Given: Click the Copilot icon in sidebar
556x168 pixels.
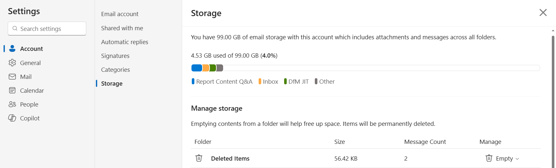Looking at the screenshot, I should (x=12, y=118).
